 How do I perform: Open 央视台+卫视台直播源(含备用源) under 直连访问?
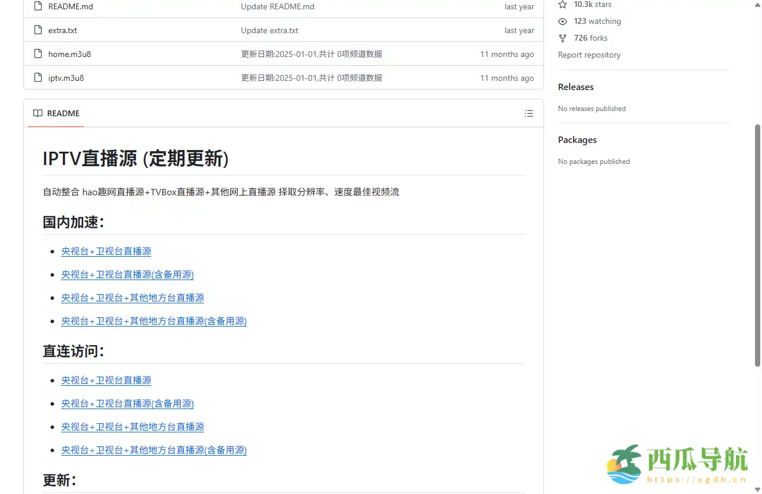(127, 403)
